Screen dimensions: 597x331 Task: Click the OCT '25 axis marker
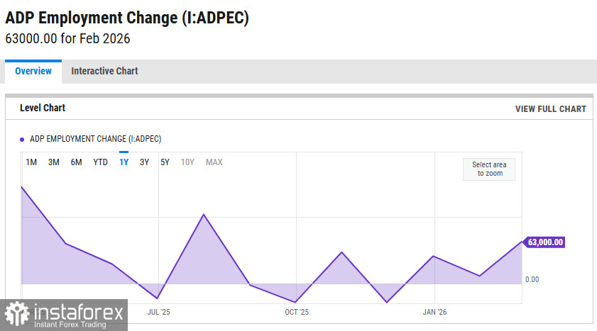click(297, 311)
